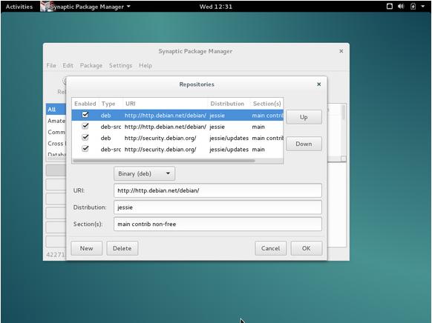Uncheck the deb-src http.debian.net repository
432x323 pixels.
[85, 126]
